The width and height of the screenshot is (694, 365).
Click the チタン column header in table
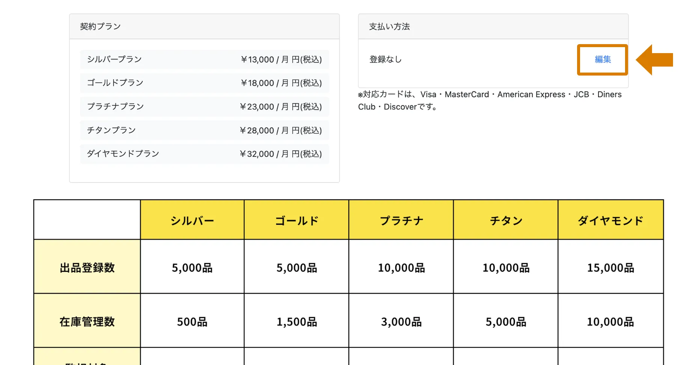(506, 221)
